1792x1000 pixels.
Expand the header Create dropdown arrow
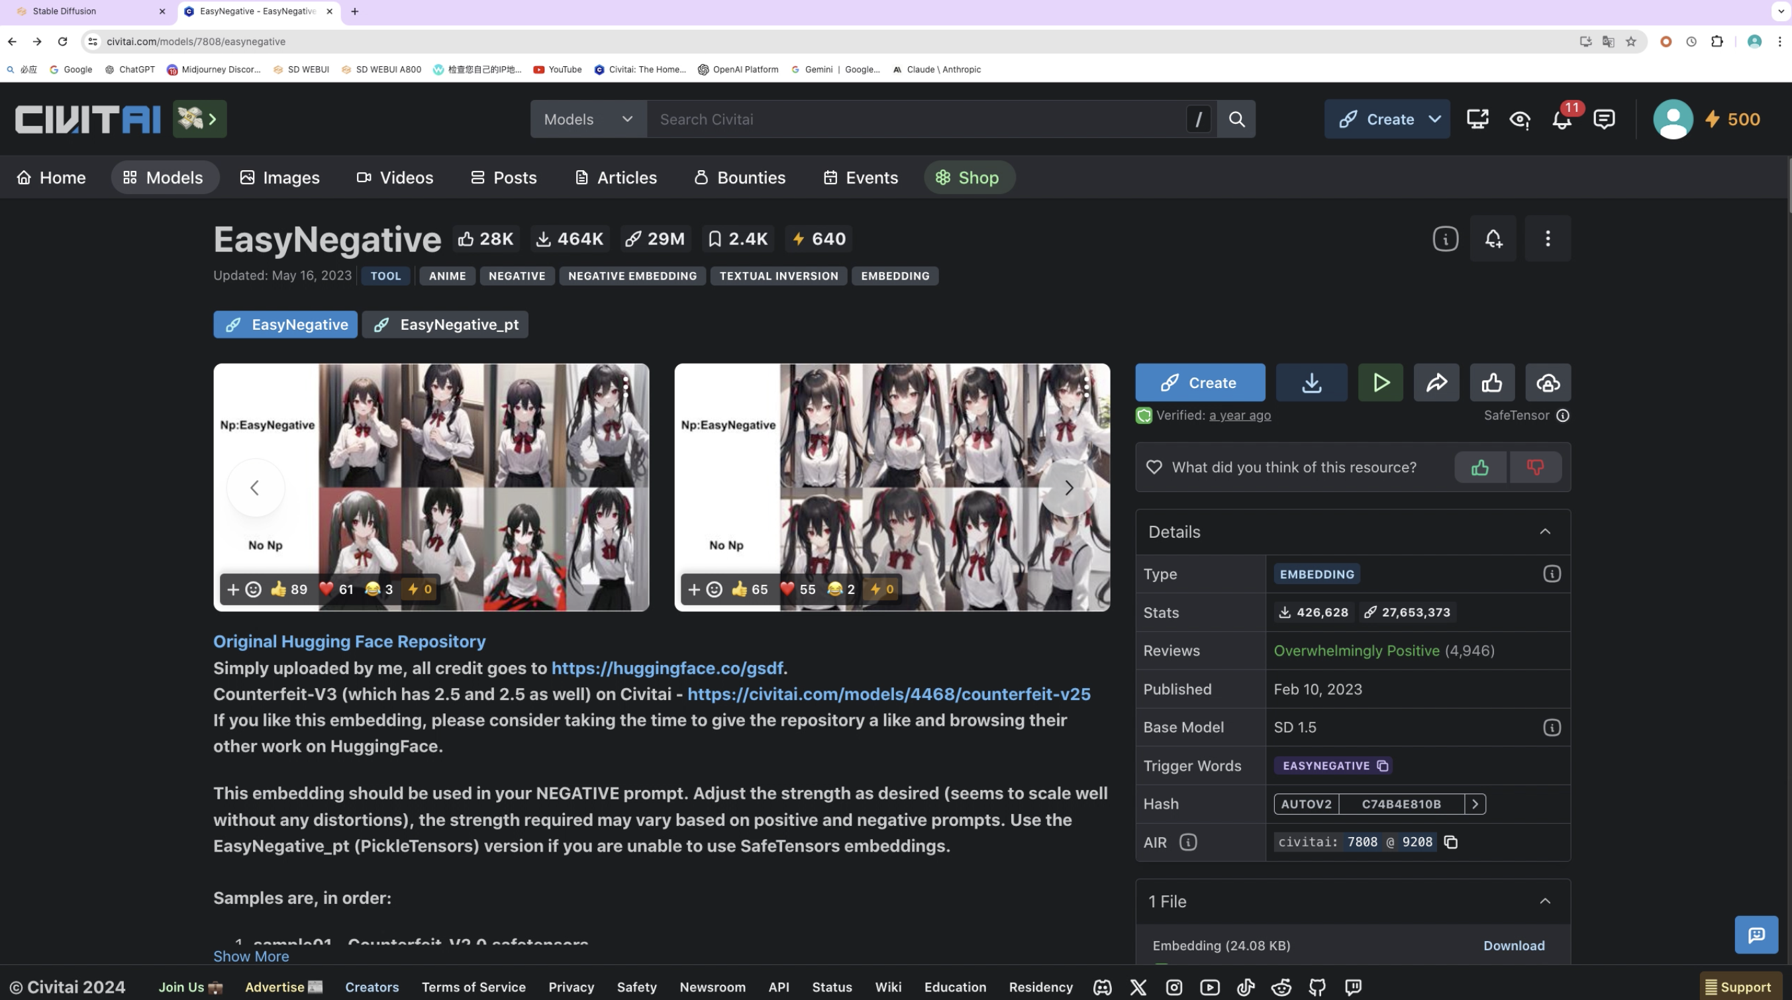[x=1434, y=119]
